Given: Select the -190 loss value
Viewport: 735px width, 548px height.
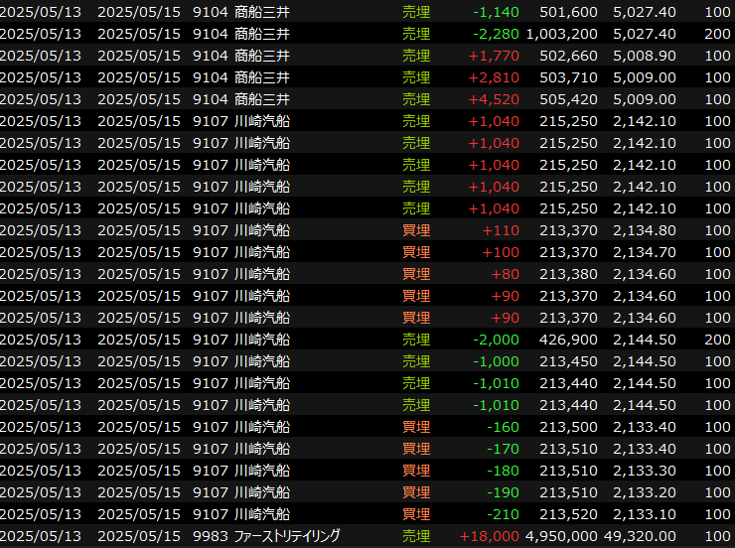Looking at the screenshot, I should 504,492.
